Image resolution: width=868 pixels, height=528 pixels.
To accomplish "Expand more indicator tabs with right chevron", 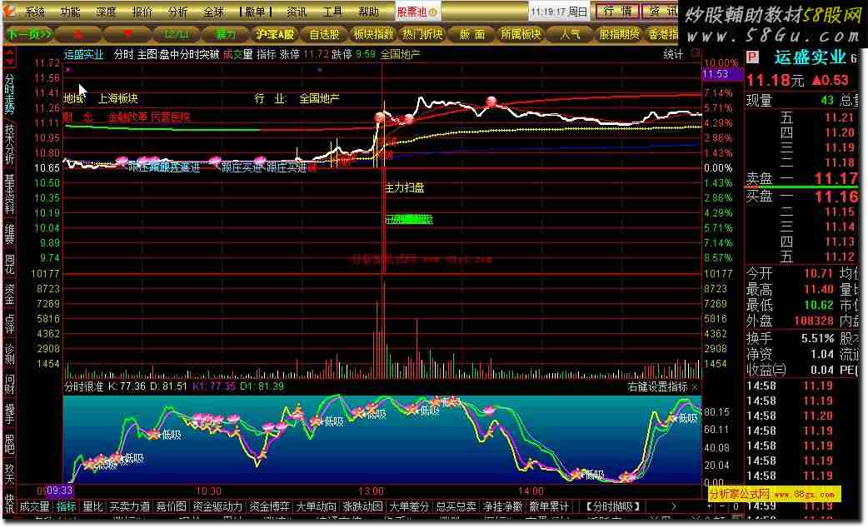I will [673, 506].
